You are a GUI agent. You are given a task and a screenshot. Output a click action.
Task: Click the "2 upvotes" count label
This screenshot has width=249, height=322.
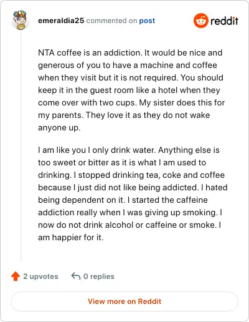point(40,276)
